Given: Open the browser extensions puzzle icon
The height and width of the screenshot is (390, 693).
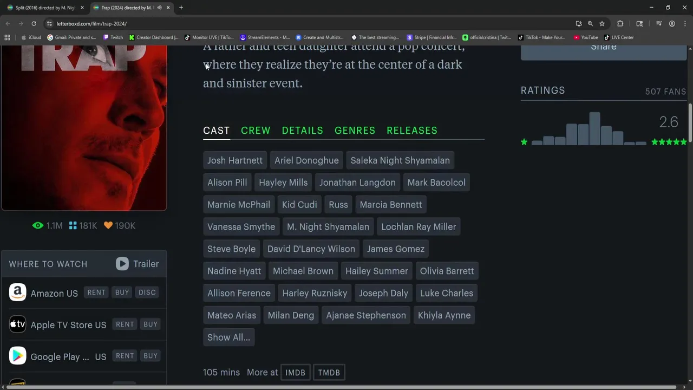Looking at the screenshot, I should tap(620, 24).
